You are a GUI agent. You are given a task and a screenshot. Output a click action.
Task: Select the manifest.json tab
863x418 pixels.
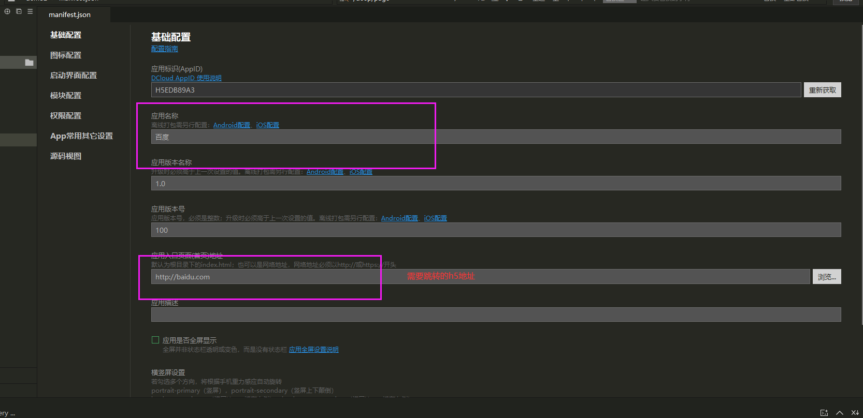click(x=69, y=15)
